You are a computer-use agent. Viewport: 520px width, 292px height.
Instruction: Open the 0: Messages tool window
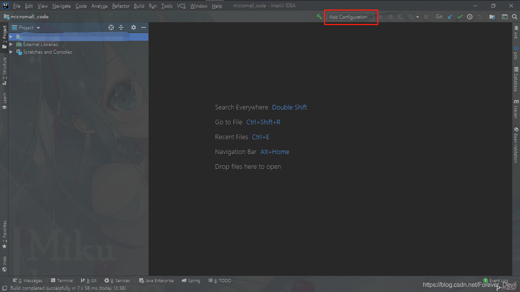[27, 281]
